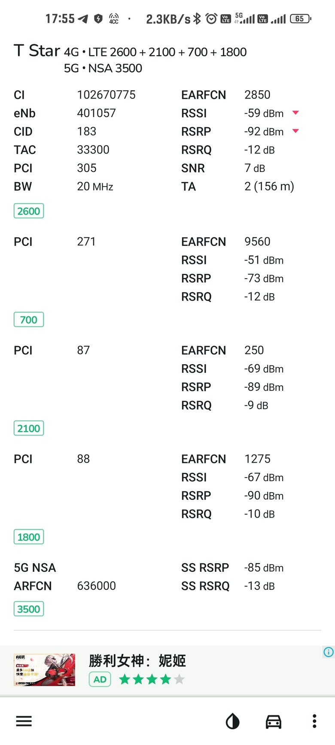Tap the ad star rating
335x745 pixels.
coord(152,679)
